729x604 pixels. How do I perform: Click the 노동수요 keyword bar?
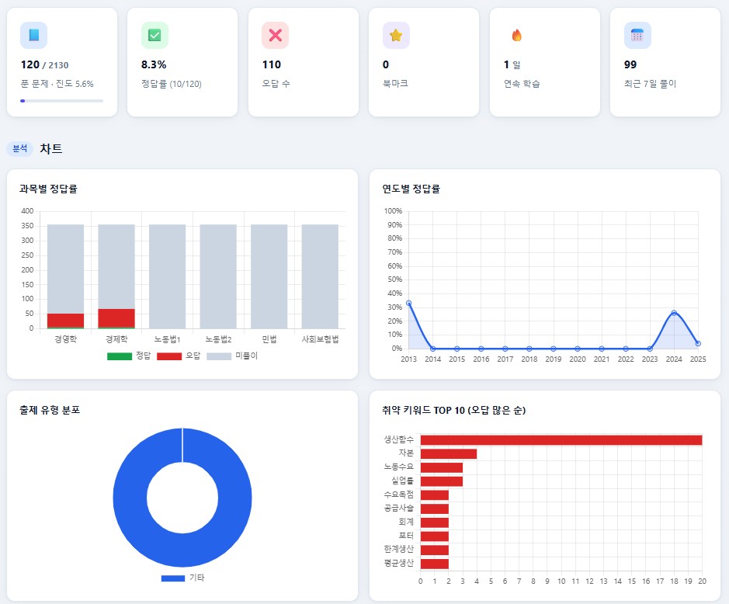pos(442,467)
